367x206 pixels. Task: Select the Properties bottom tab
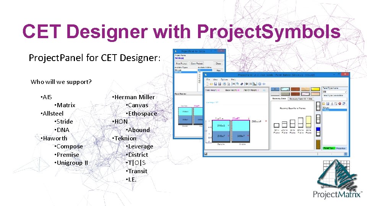coord(341,148)
